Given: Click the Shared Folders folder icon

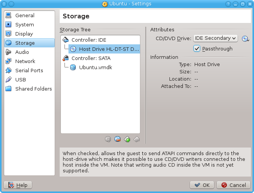Looking at the screenshot, I should [x=8, y=89].
